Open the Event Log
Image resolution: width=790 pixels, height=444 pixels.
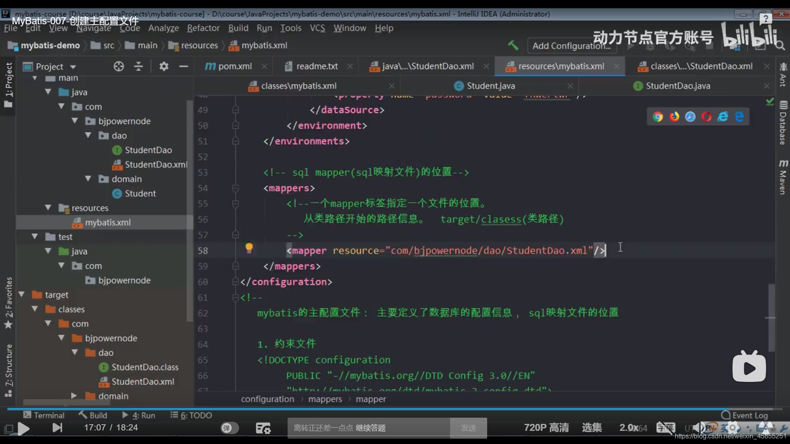pos(745,415)
